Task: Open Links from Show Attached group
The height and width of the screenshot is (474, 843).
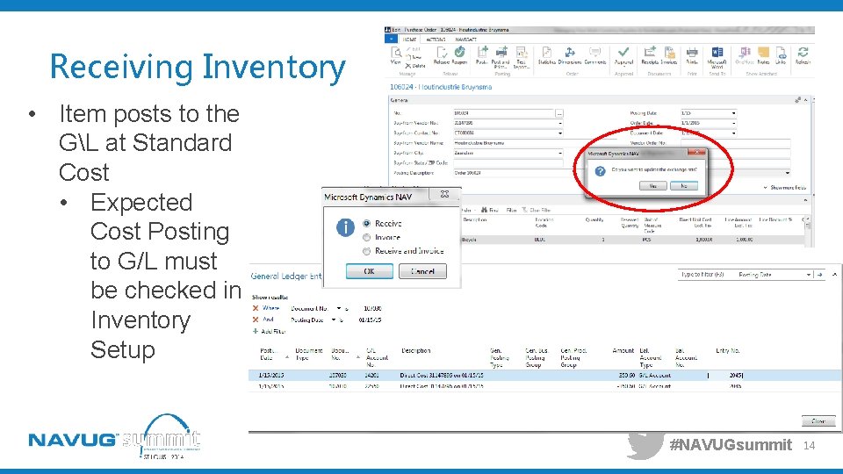Action: [781, 55]
